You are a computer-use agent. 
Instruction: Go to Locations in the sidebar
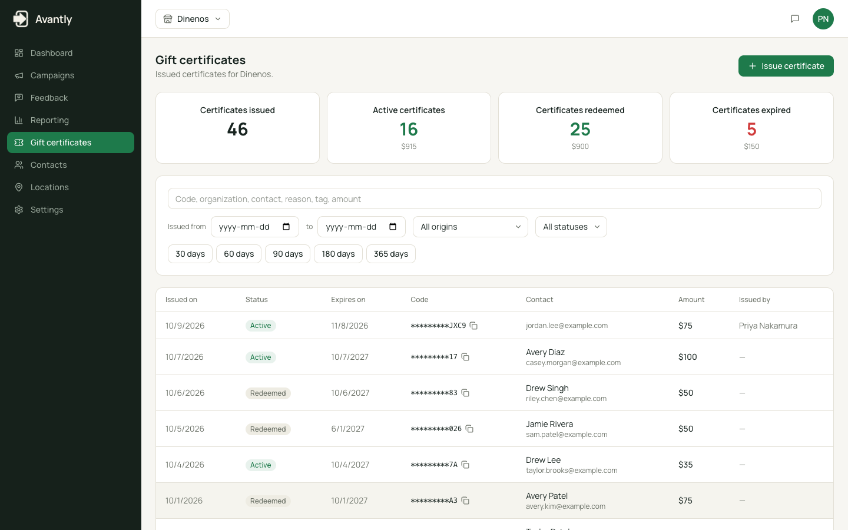71,187
